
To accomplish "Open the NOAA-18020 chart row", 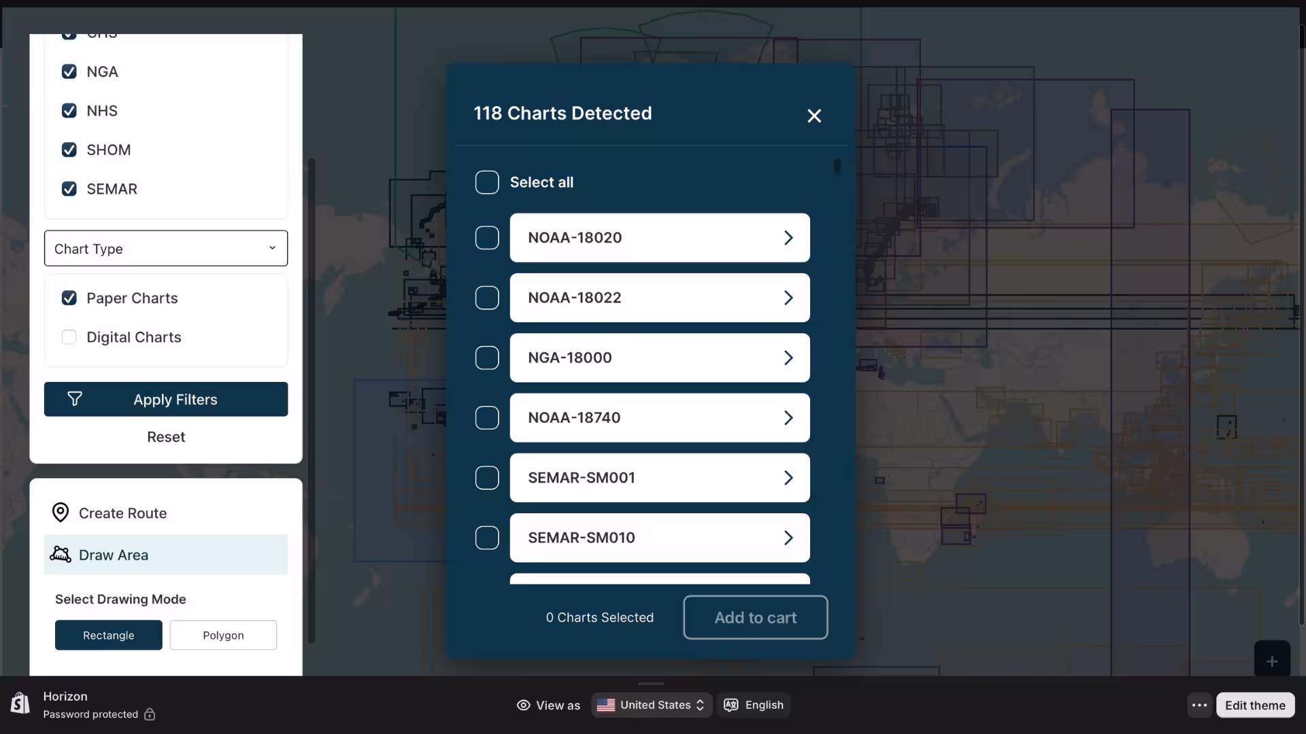I will [x=660, y=238].
